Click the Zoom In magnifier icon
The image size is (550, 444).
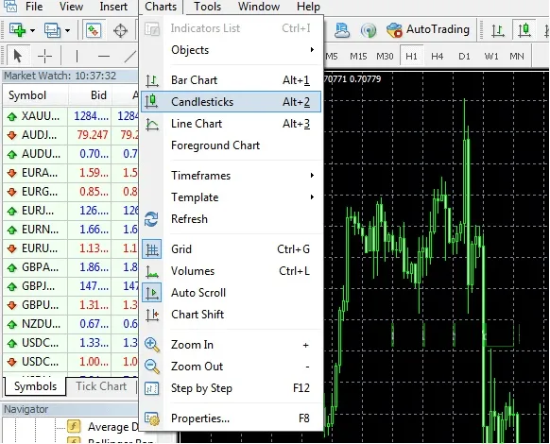152,345
